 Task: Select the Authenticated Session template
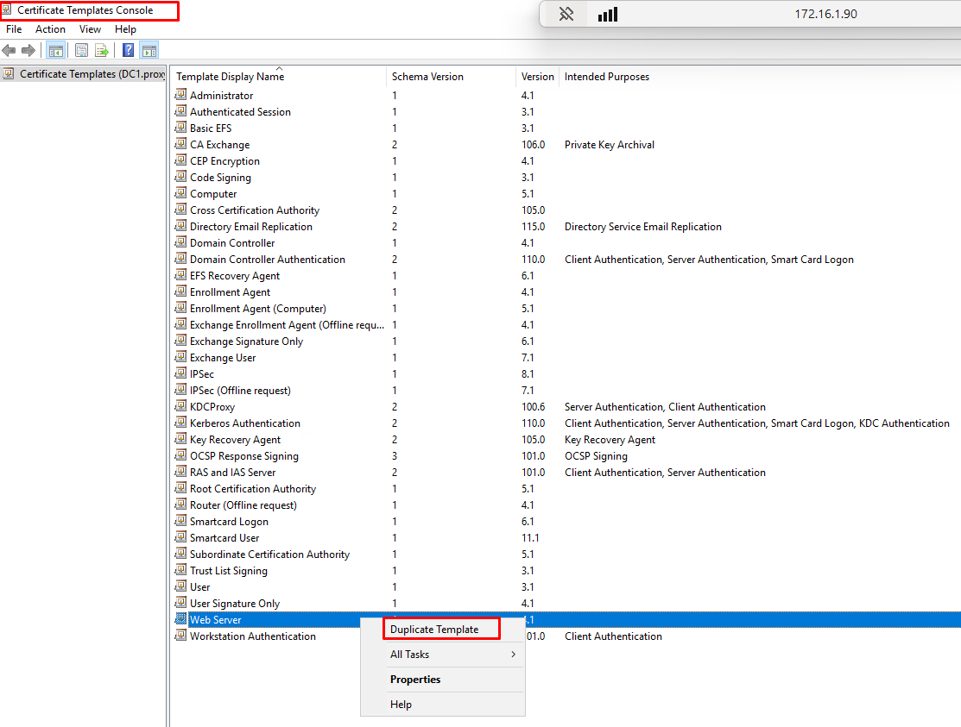point(240,112)
